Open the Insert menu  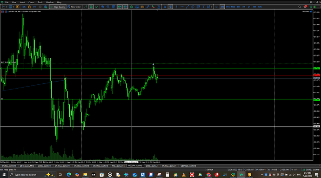click(x=22, y=2)
